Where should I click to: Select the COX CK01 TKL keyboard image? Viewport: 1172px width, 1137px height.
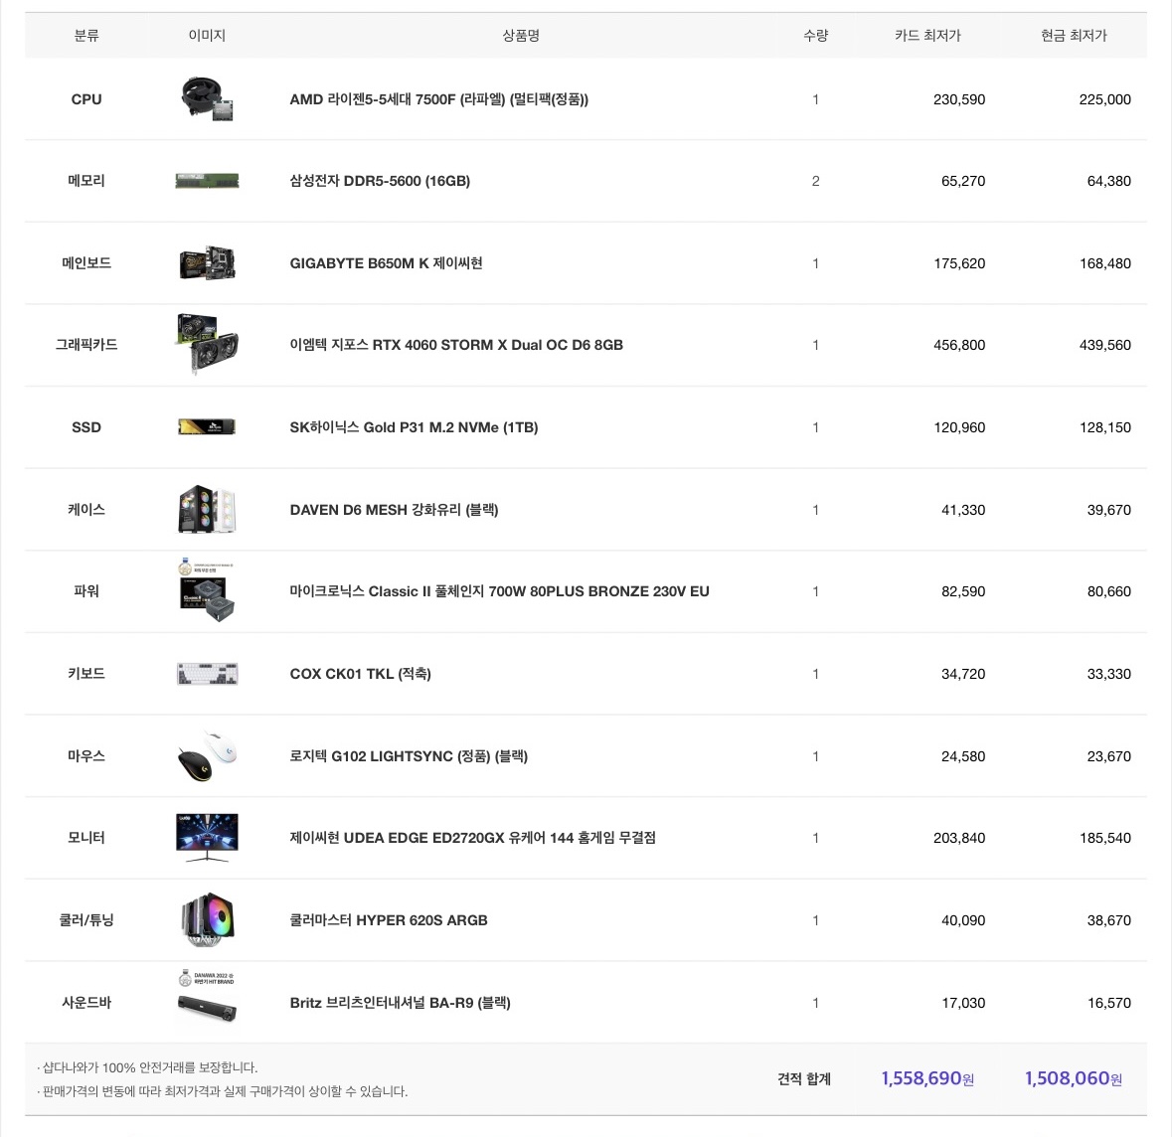[207, 674]
